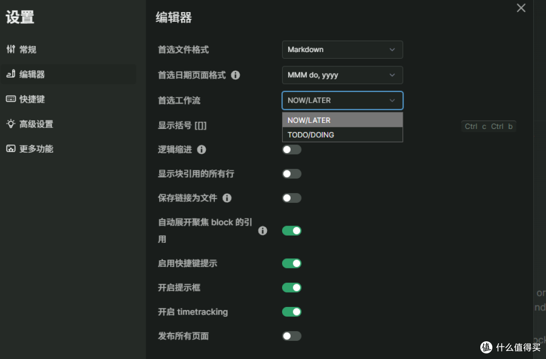
Task: Click the 更多功能 icon in sidebar
Action: pos(11,149)
